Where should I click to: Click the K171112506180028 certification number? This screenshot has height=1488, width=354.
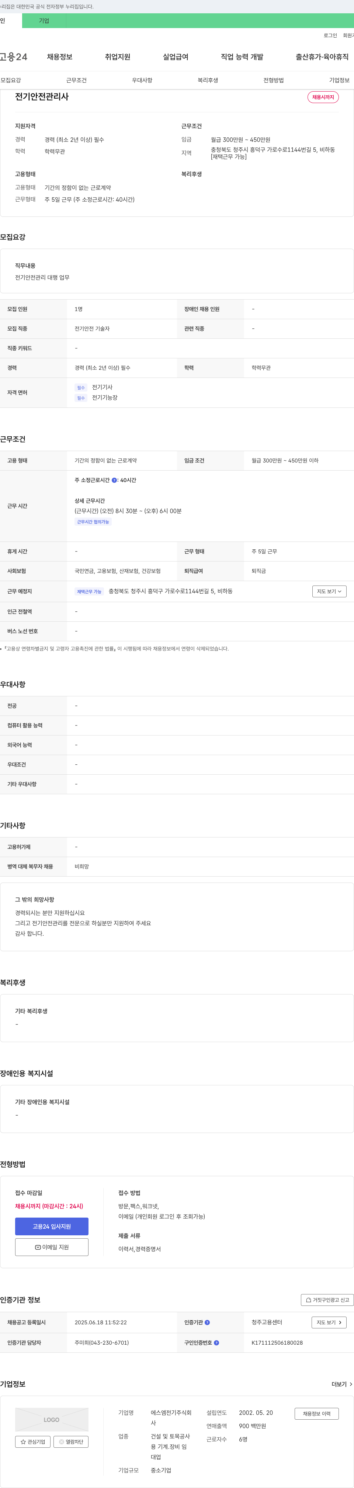point(277,1342)
